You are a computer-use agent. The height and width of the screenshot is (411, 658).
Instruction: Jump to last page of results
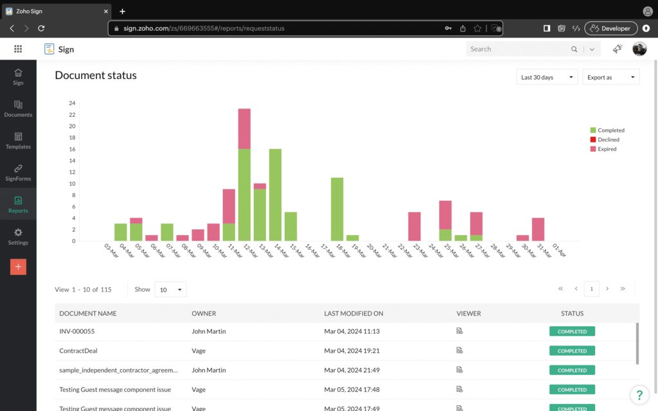pyautogui.click(x=623, y=289)
